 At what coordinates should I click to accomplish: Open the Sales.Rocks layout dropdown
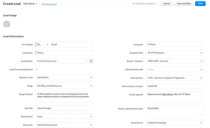point(30,4)
